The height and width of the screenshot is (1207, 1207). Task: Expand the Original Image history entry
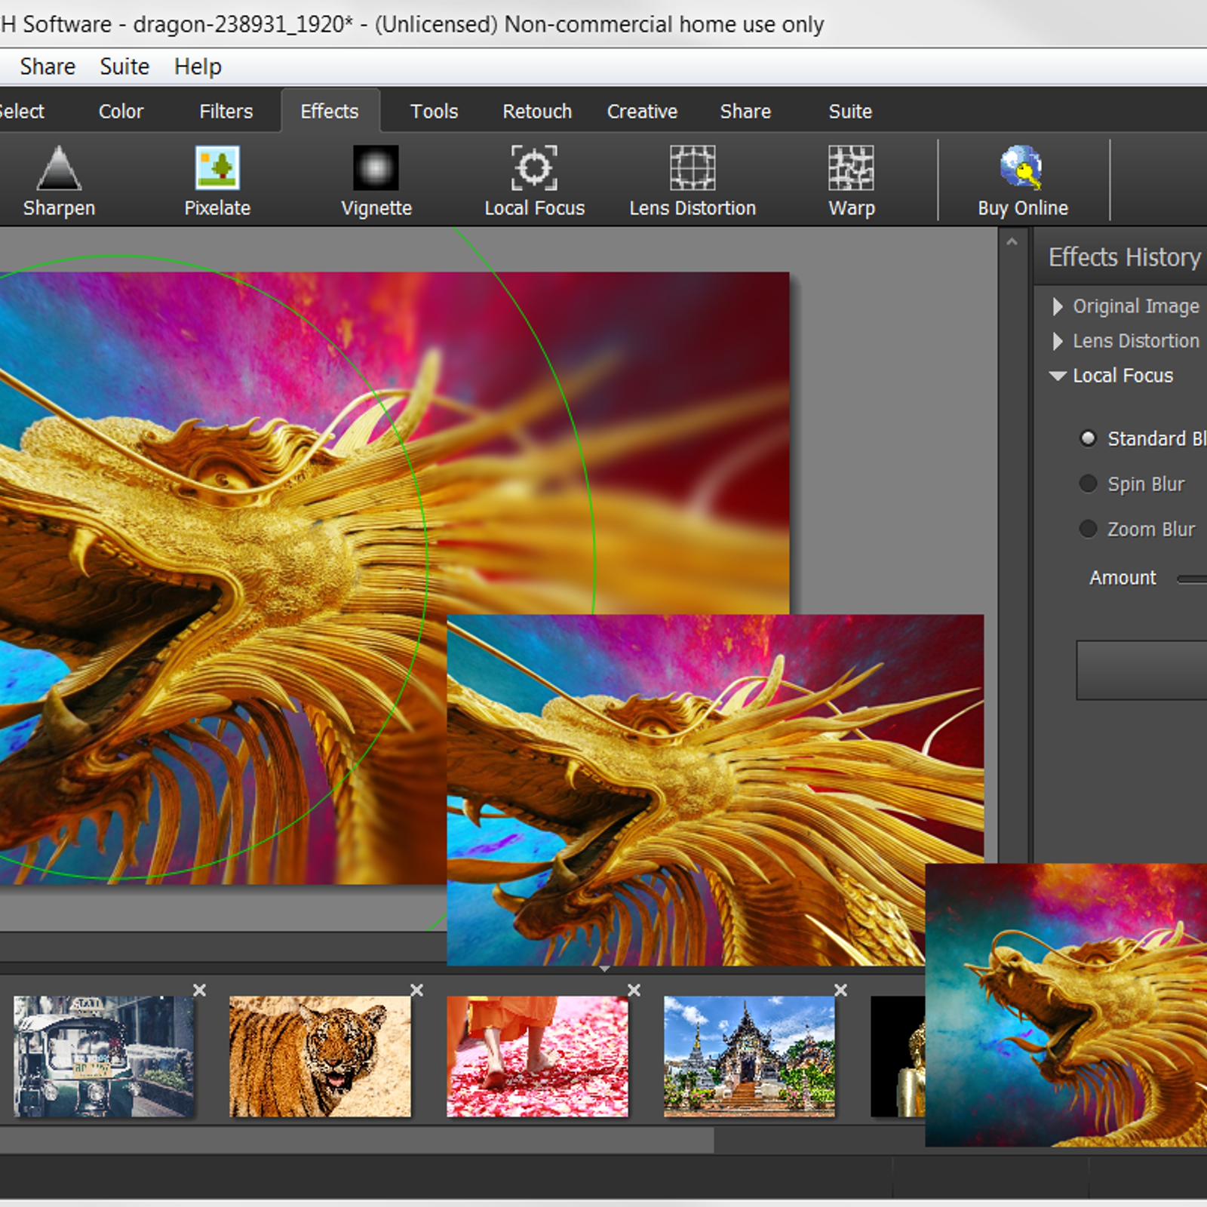[x=1058, y=306]
